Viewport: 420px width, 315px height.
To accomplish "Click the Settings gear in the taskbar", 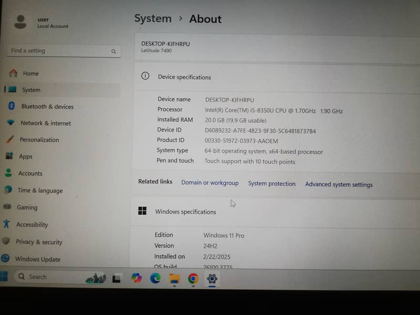I will pos(212,279).
